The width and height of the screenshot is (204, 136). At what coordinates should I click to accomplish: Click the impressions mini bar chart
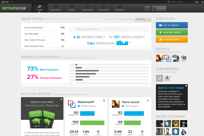coord(122,43)
